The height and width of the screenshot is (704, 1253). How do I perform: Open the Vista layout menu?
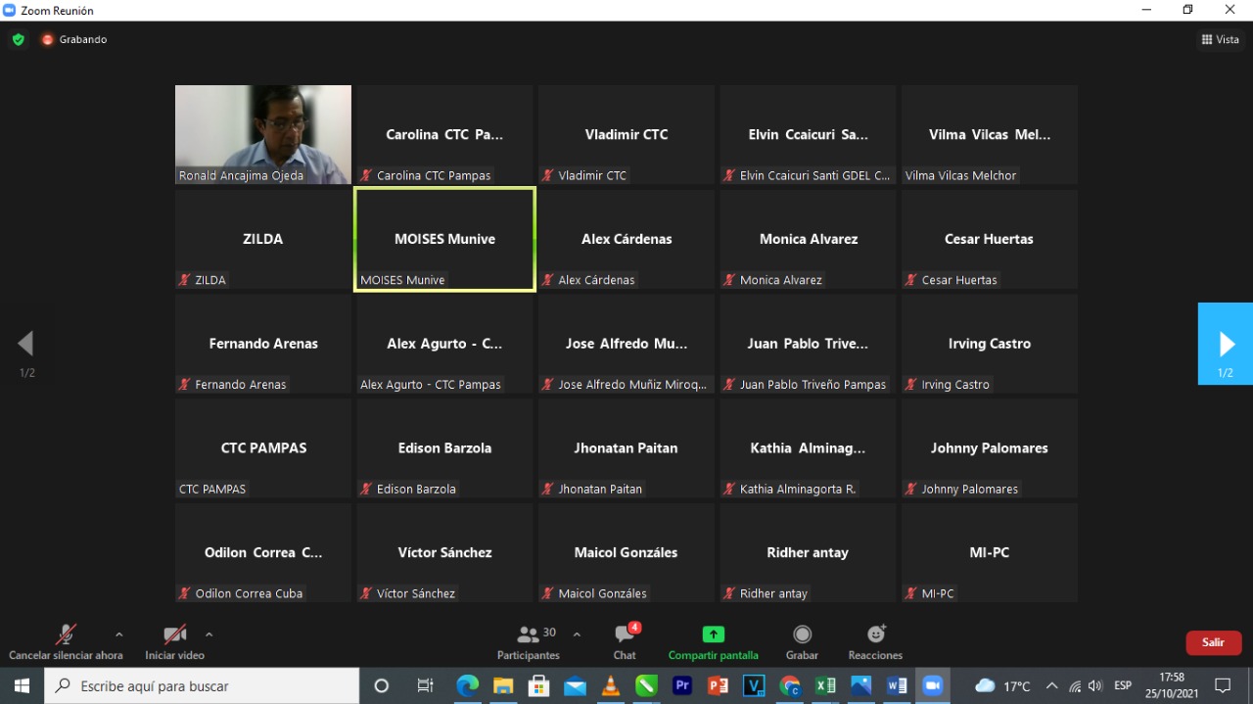point(1220,40)
